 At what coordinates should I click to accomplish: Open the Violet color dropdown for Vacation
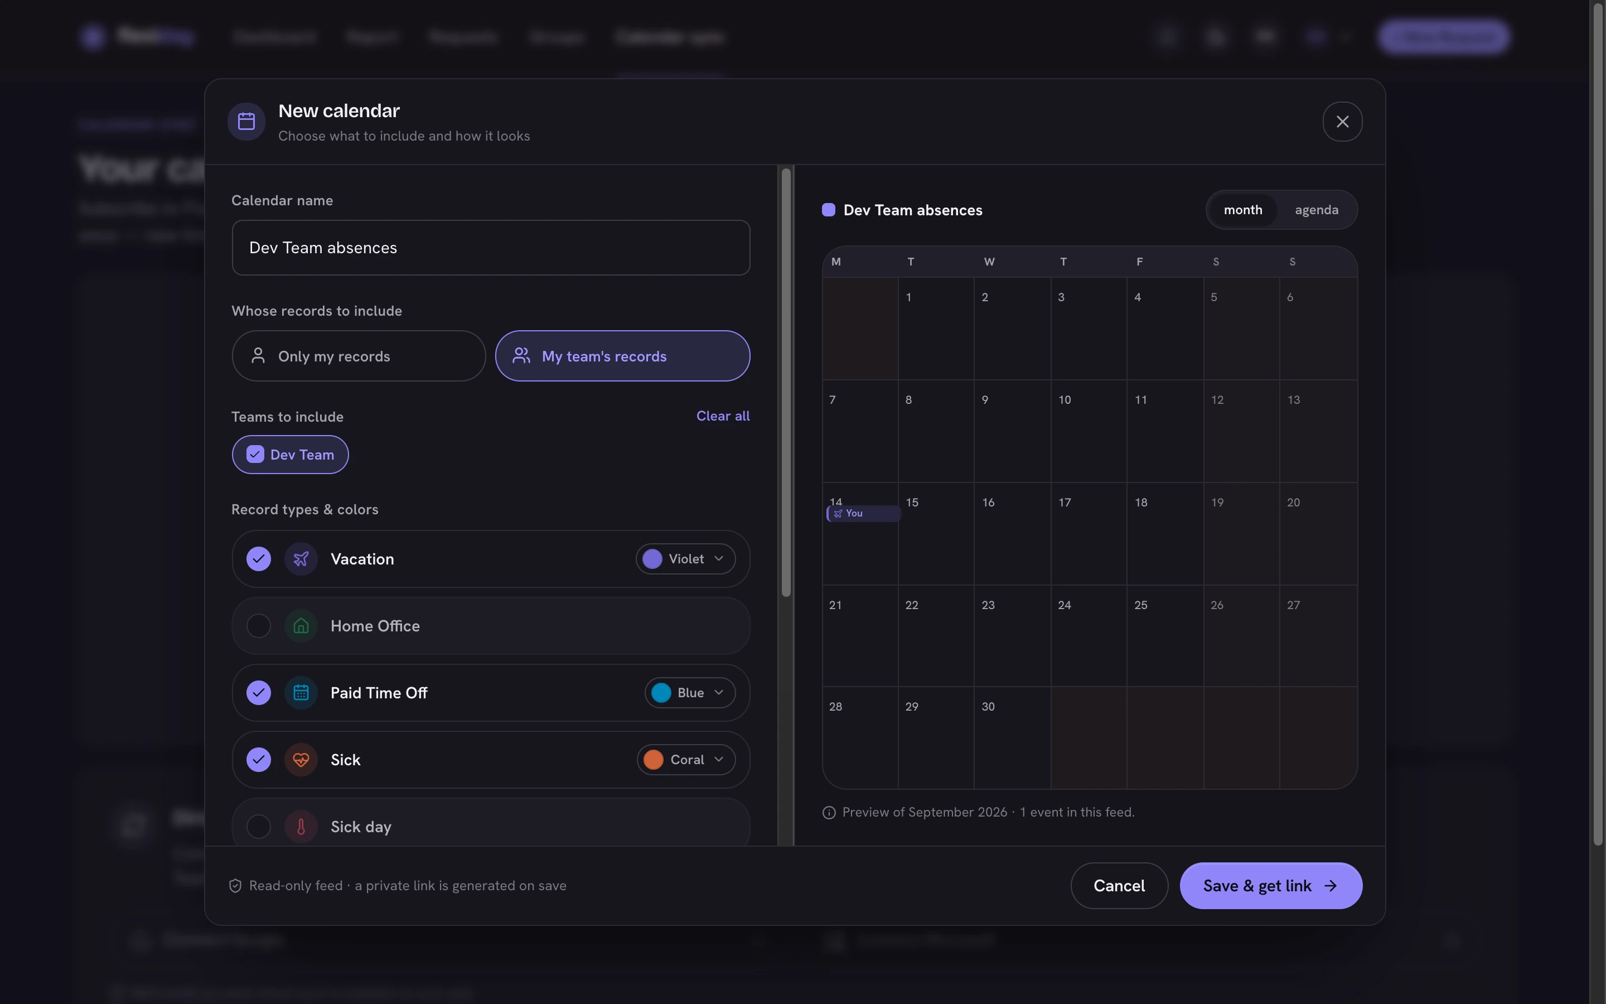click(685, 559)
